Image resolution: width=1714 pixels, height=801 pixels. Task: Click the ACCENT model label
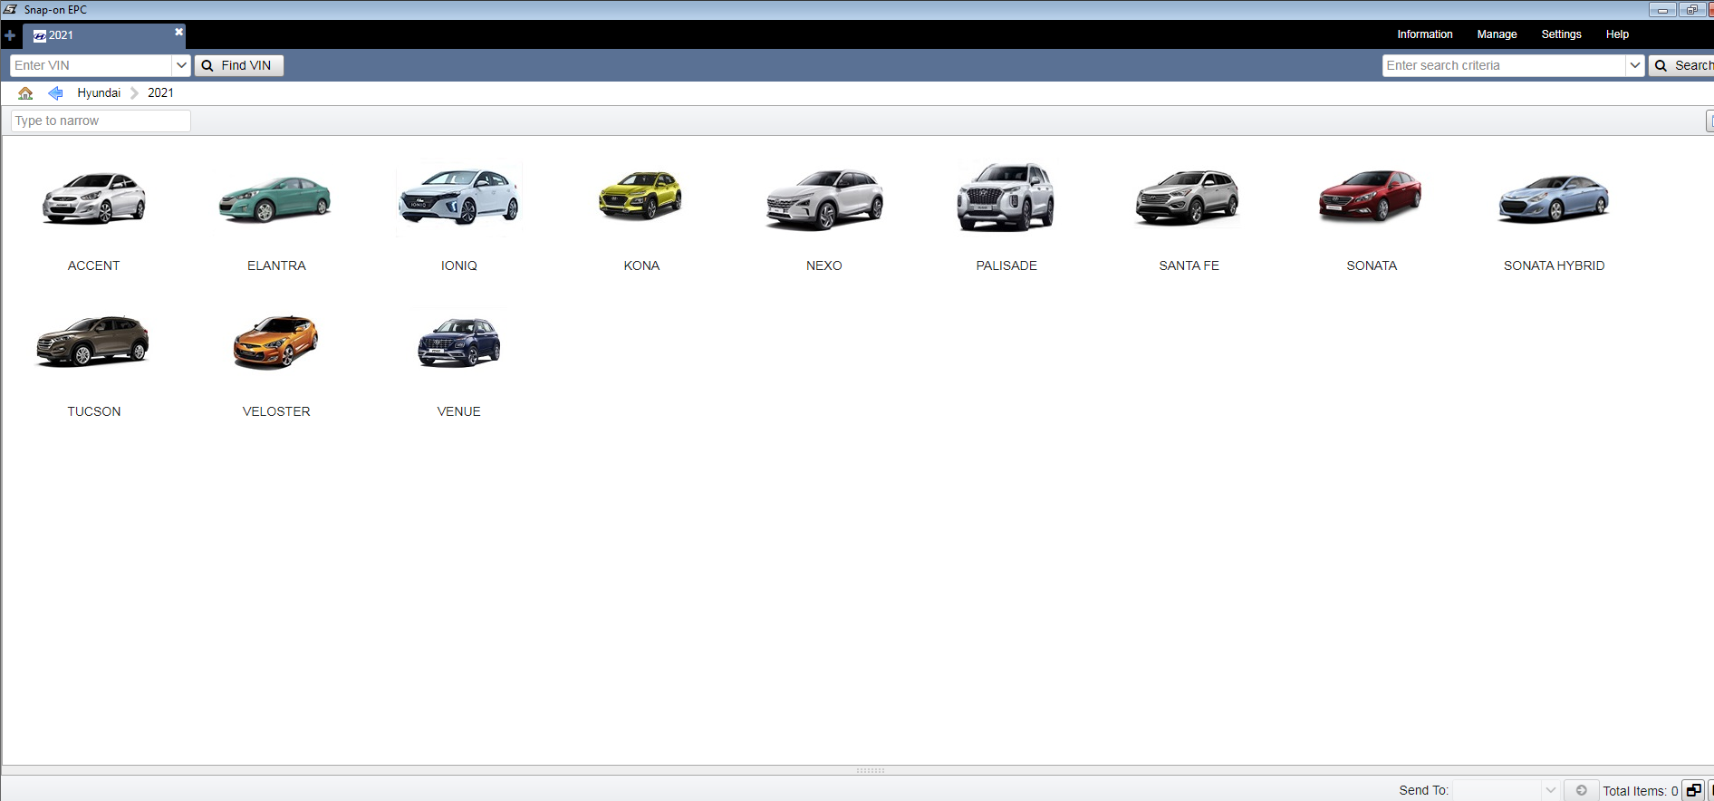pos(93,265)
